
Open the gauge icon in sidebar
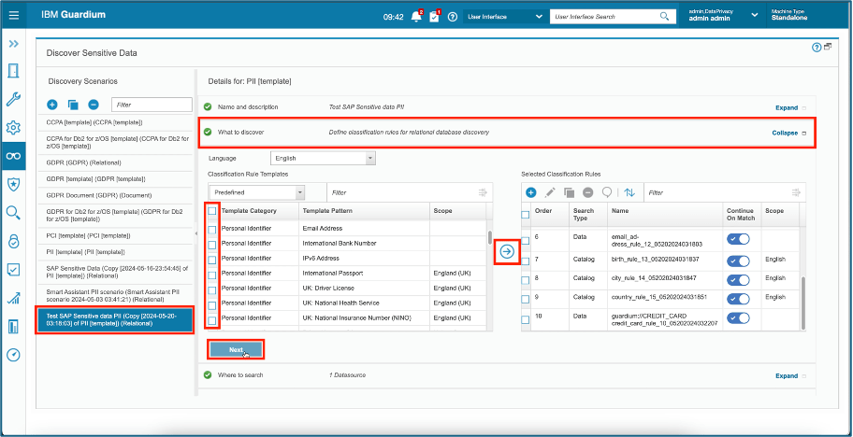[14, 355]
